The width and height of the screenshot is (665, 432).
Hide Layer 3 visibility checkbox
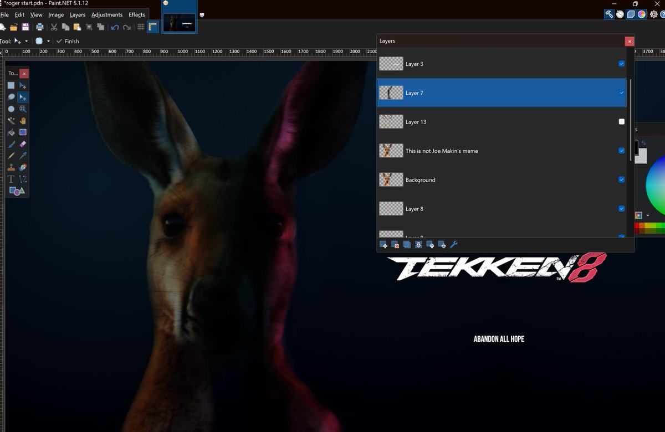(621, 64)
